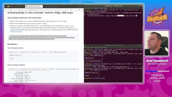Open Edit menu in lower terminal
This screenshot has width=172, height=97.
coord(88,47)
